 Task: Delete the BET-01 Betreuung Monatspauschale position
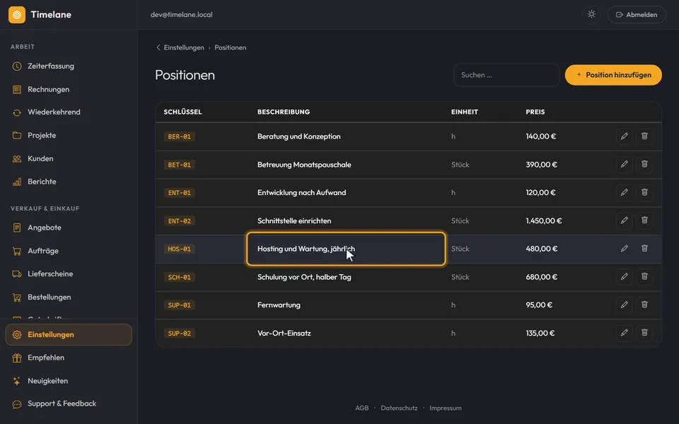click(x=644, y=165)
